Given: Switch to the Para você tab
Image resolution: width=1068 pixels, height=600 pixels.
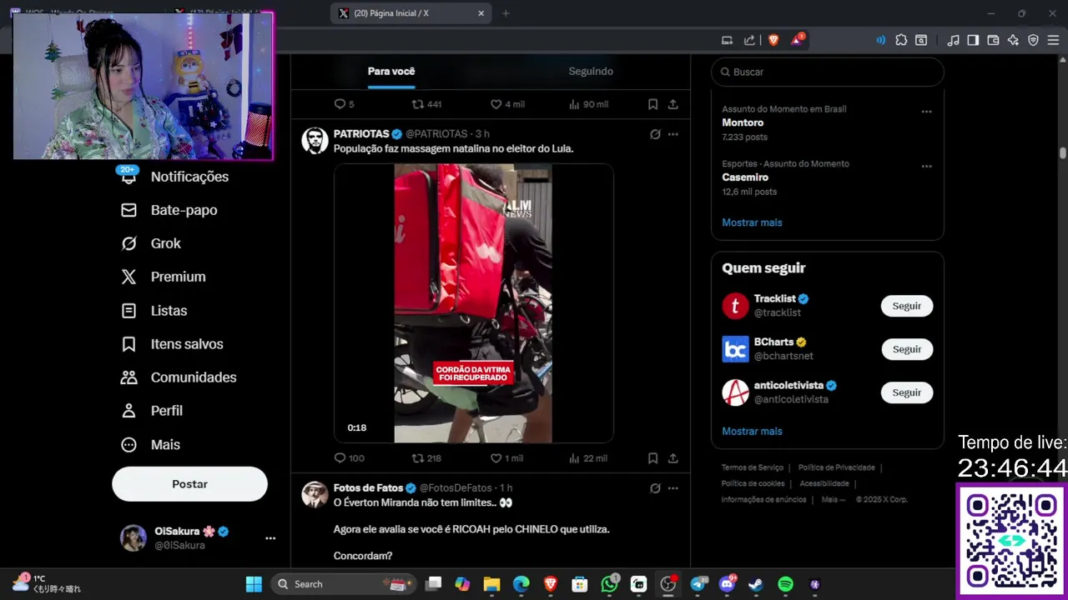Looking at the screenshot, I should pos(391,72).
